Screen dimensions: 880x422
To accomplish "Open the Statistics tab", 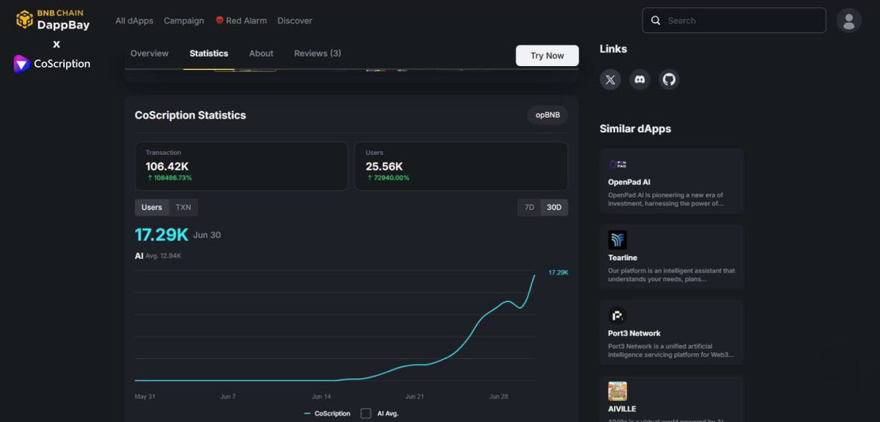I will click(x=209, y=54).
